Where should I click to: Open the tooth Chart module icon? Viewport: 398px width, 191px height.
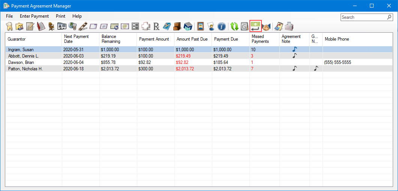click(x=10, y=26)
